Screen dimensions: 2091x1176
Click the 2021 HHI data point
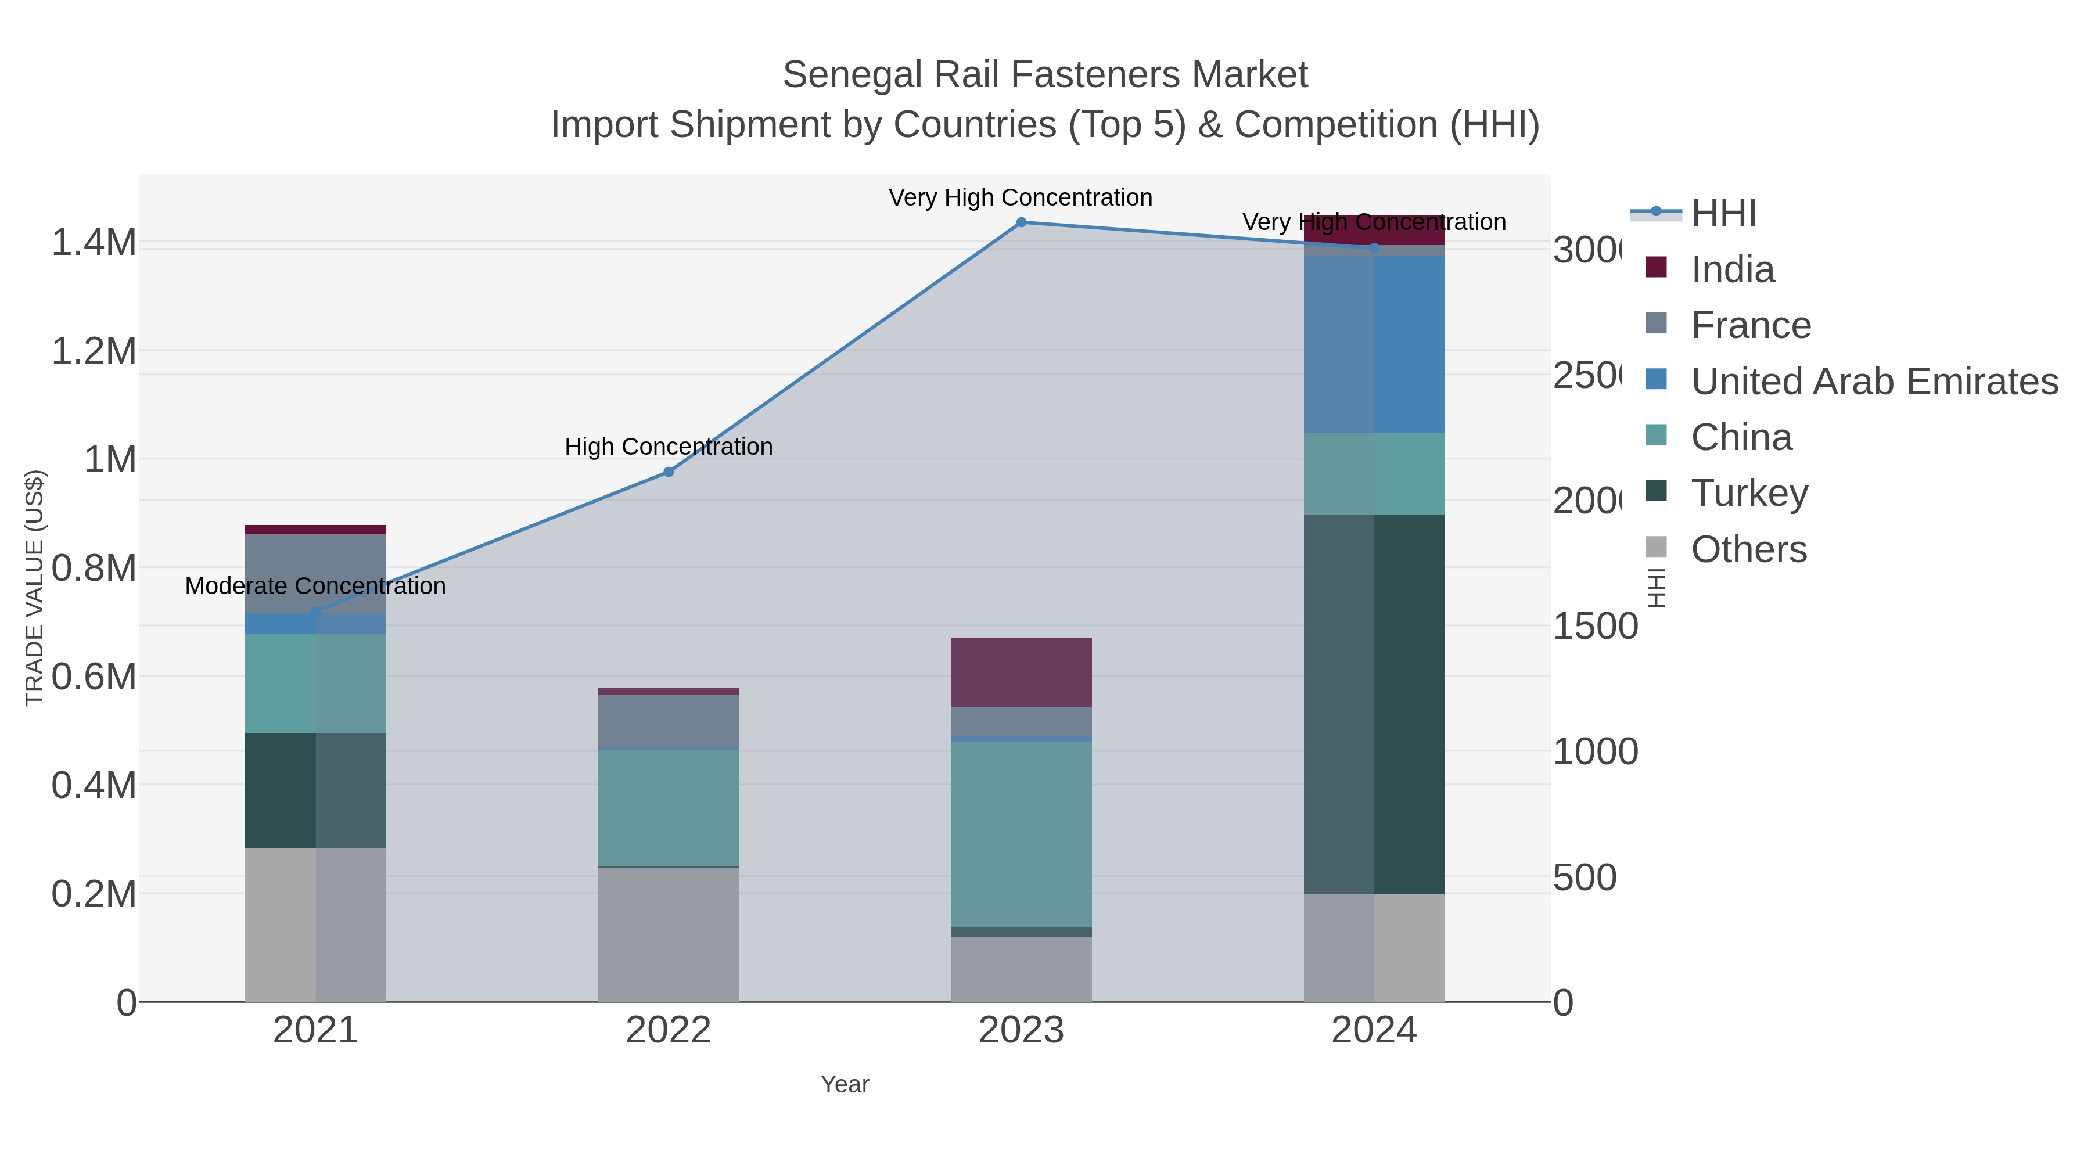point(316,612)
